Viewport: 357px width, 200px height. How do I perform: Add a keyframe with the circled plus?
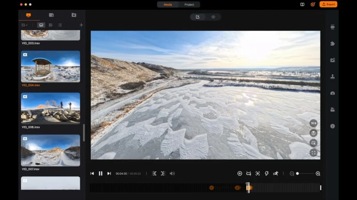[240, 173]
